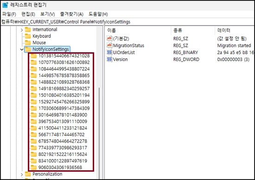Expand the International key
255x180 pixels.
[22, 30]
